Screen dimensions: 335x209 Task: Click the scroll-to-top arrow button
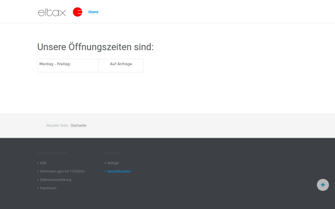[x=323, y=184]
